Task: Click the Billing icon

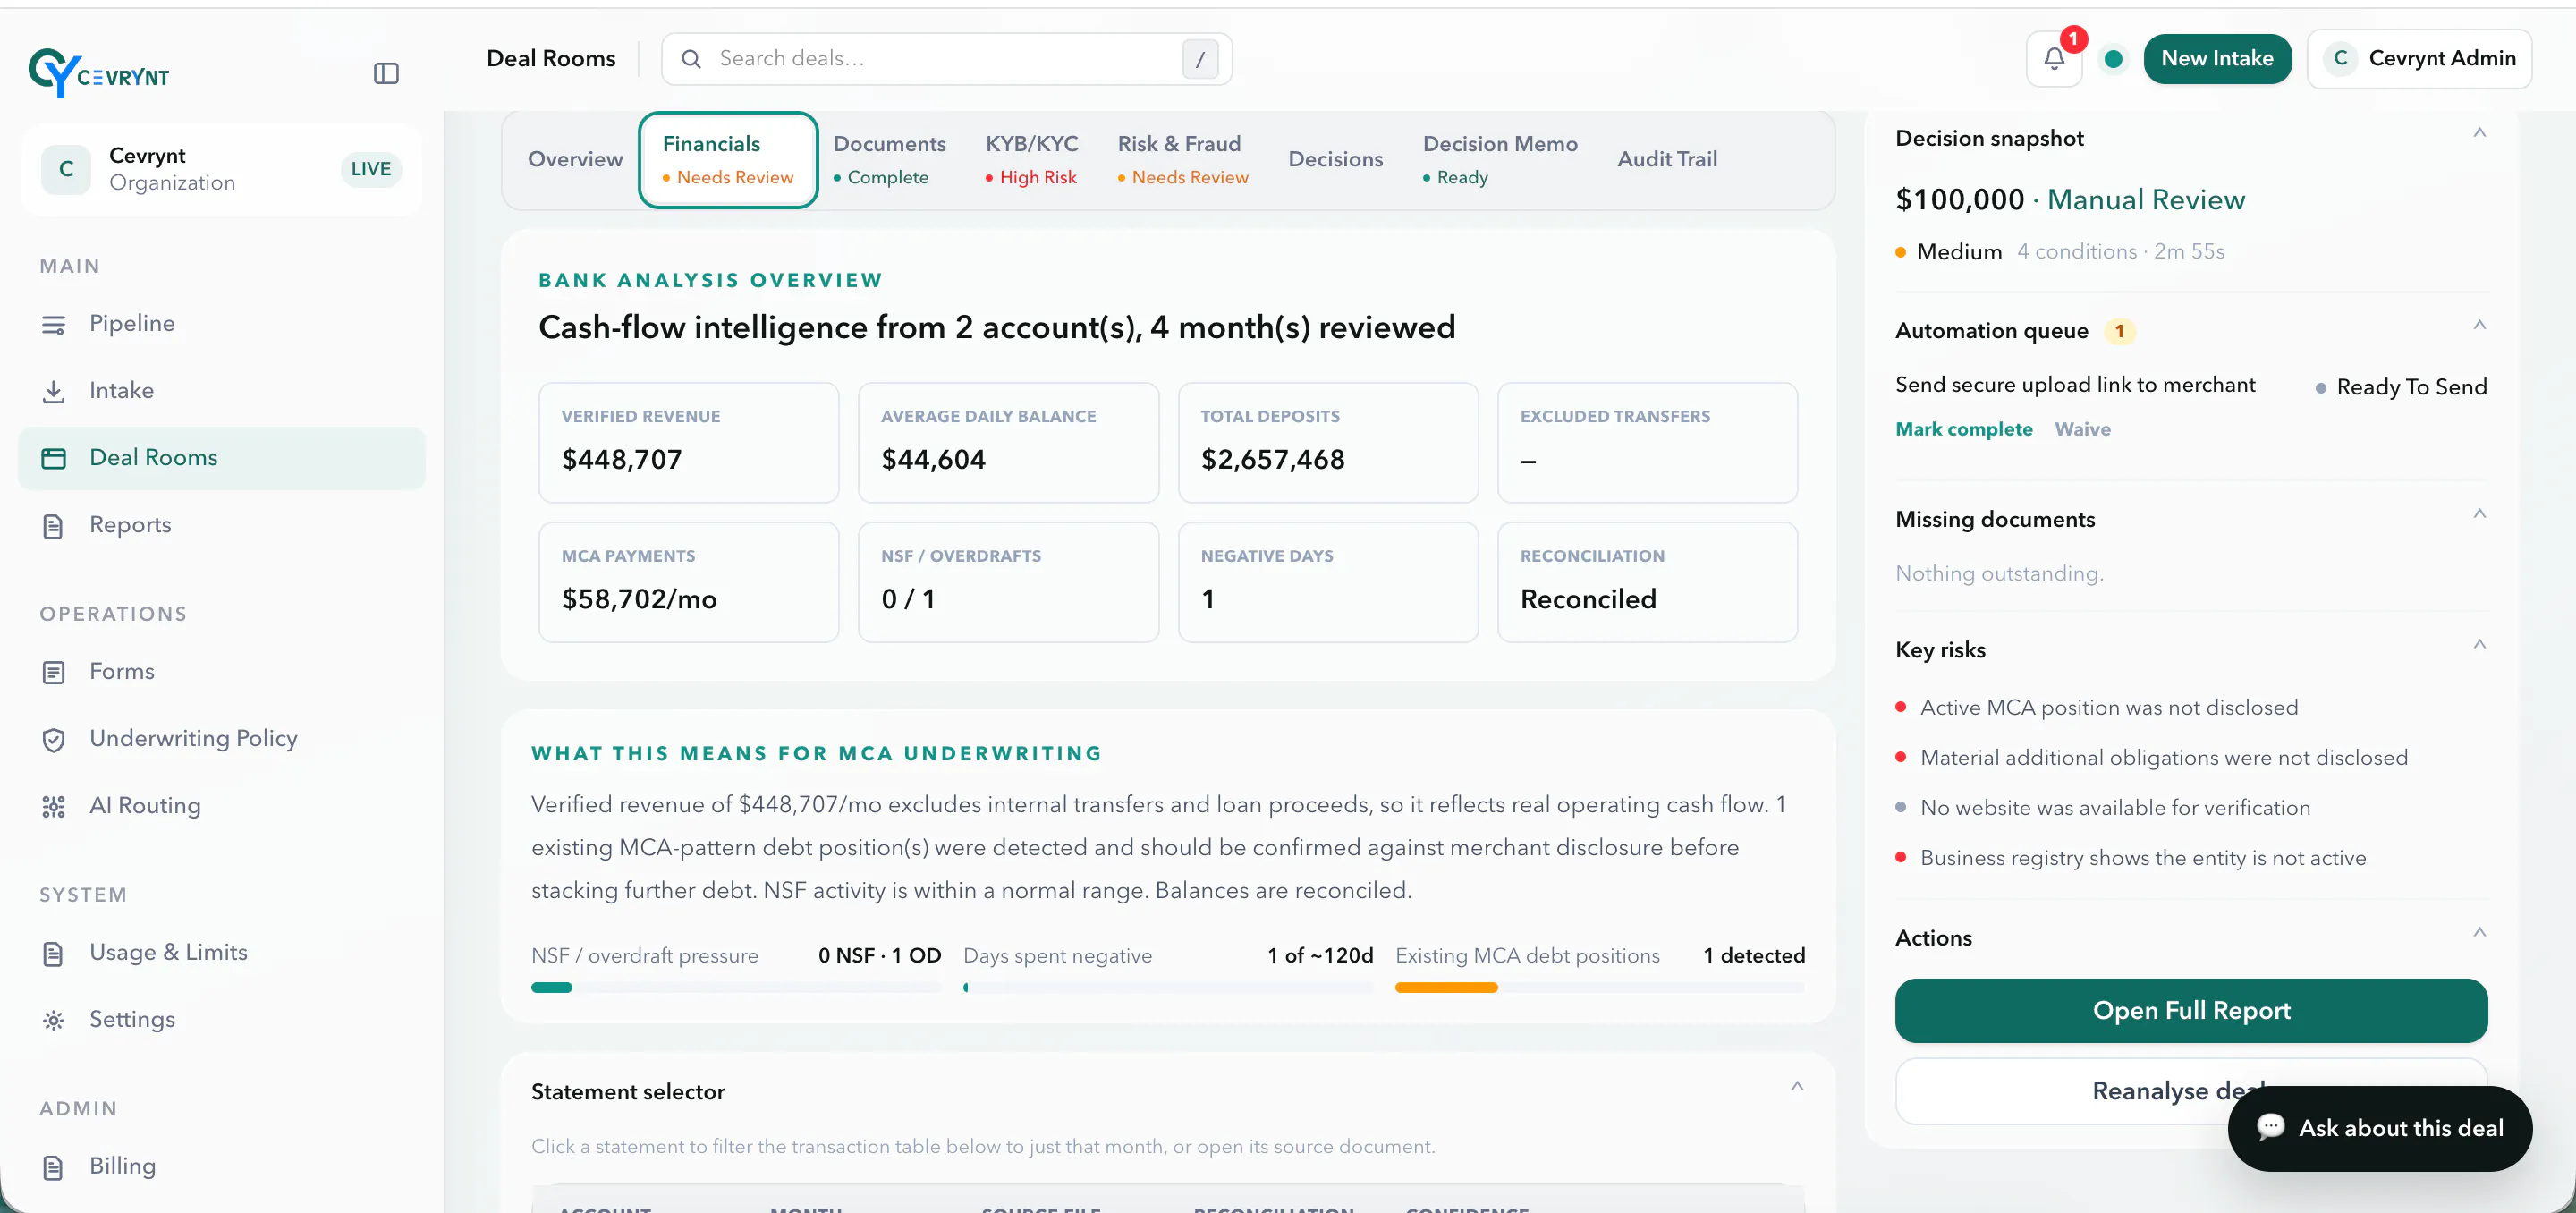Action: pos(54,1167)
